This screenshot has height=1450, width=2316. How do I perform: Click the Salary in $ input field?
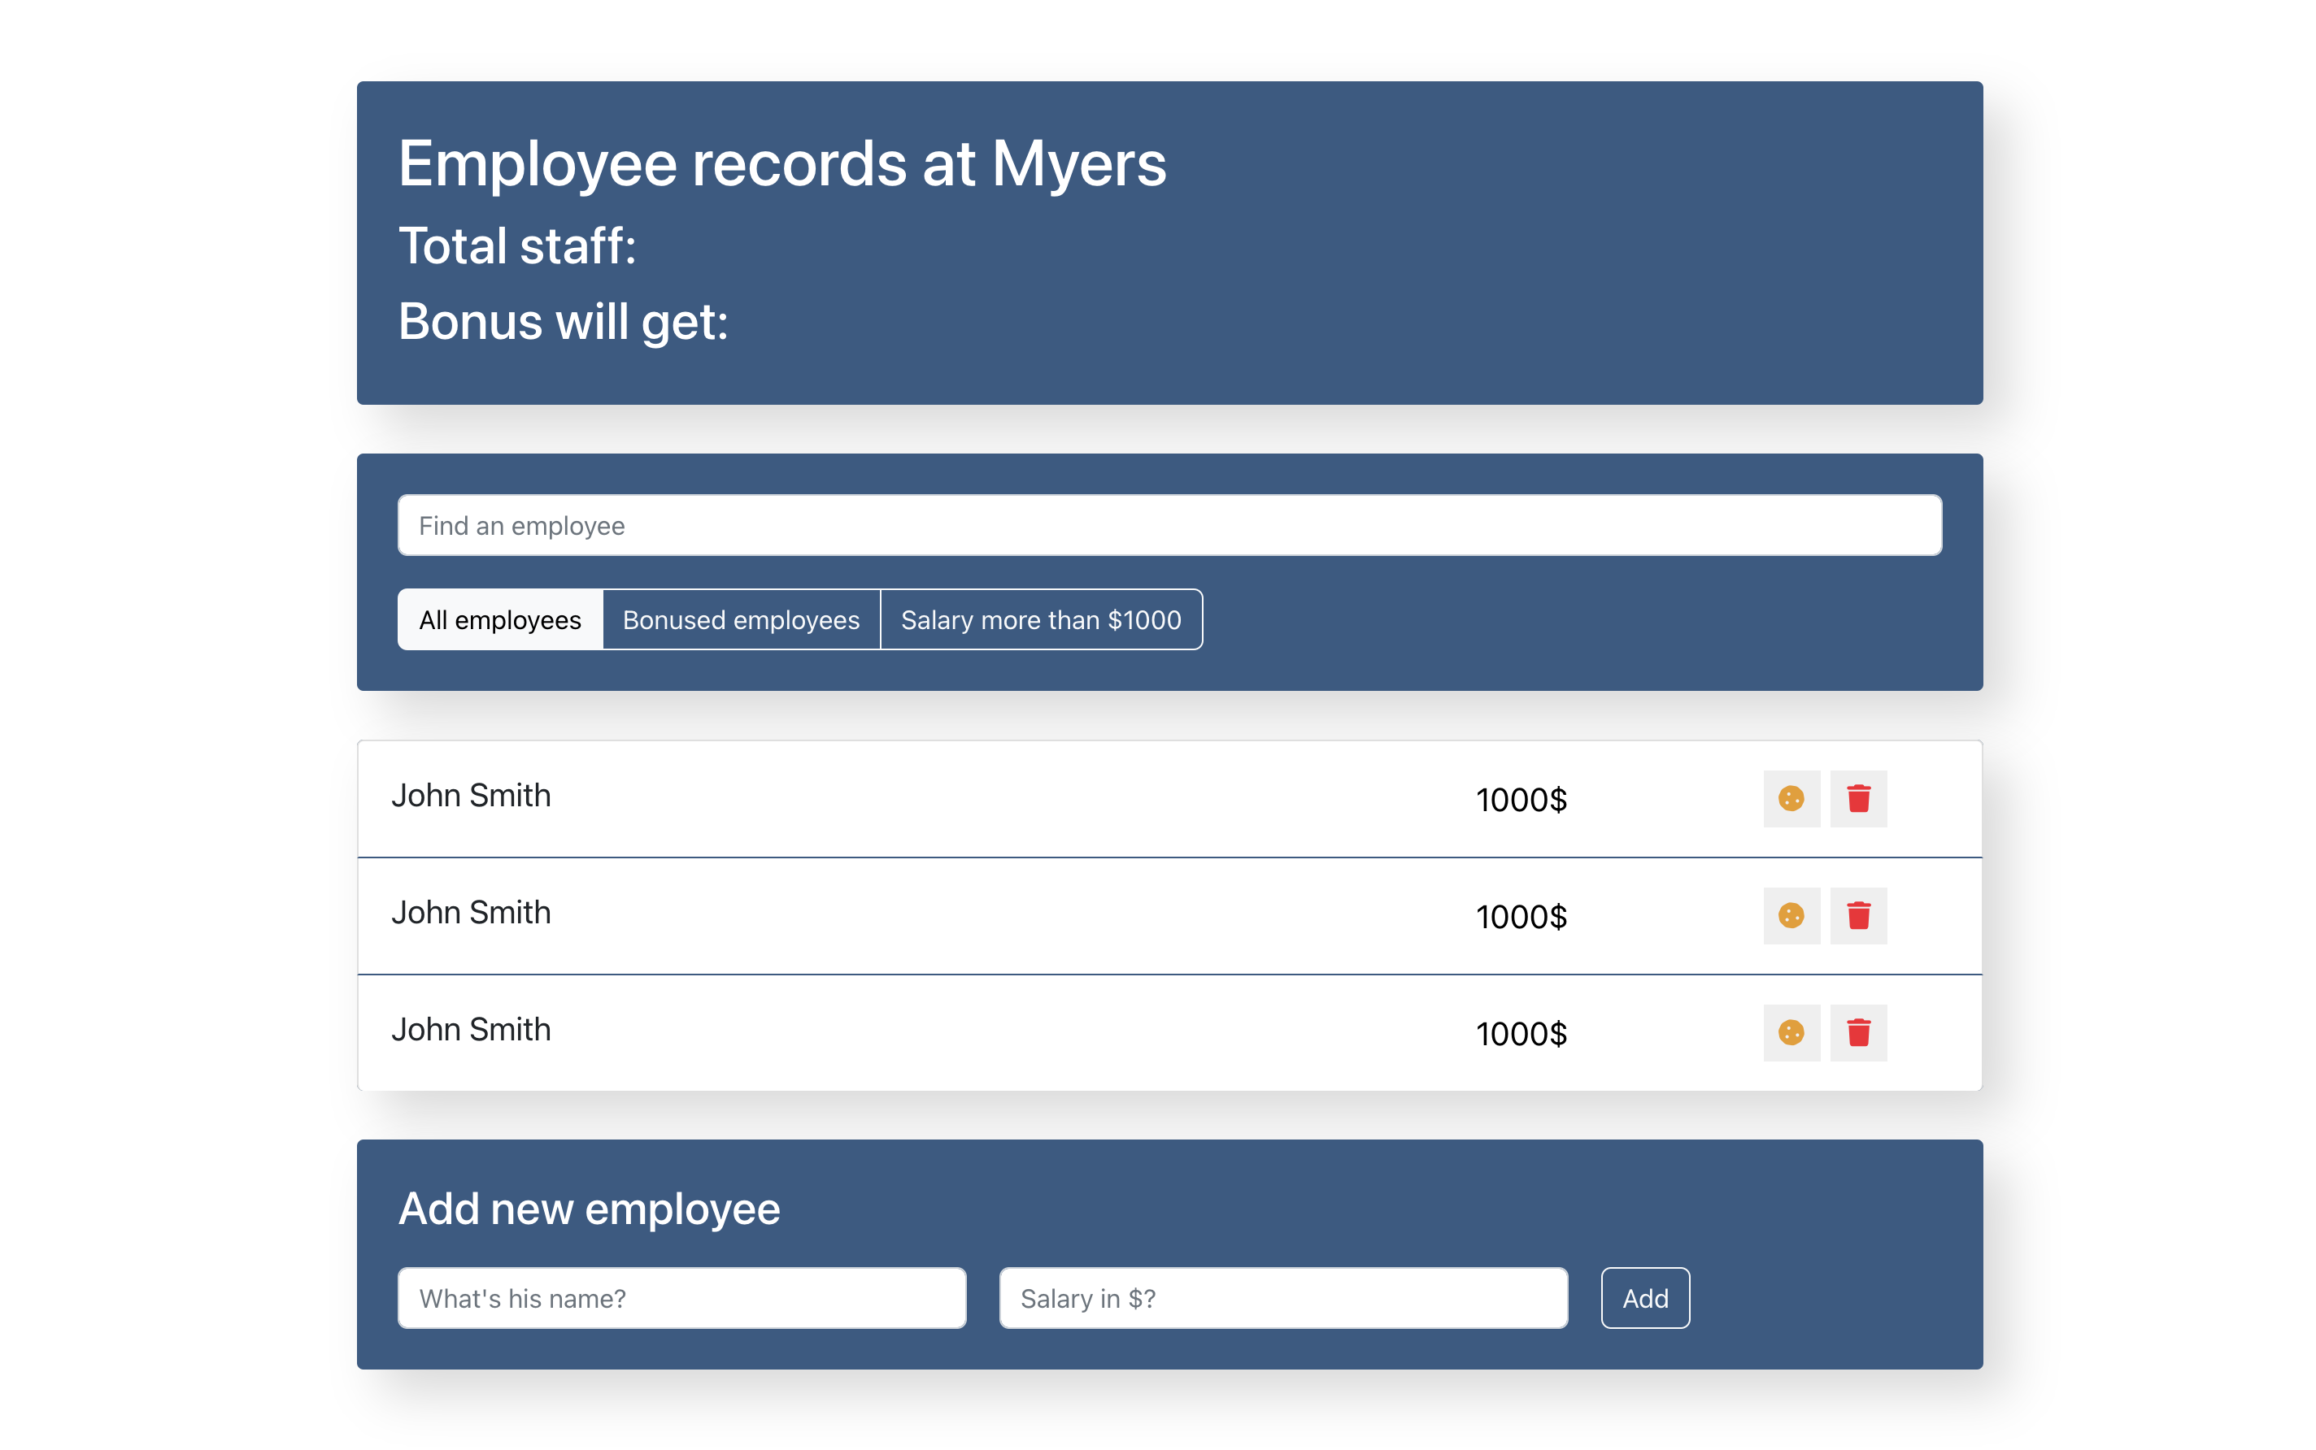click(1282, 1297)
